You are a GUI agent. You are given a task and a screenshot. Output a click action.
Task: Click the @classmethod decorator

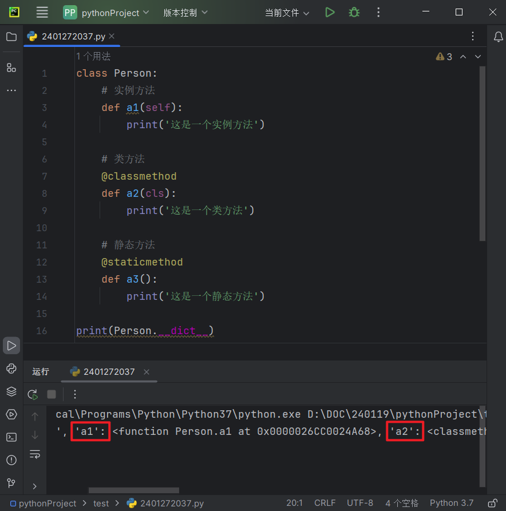click(x=139, y=176)
